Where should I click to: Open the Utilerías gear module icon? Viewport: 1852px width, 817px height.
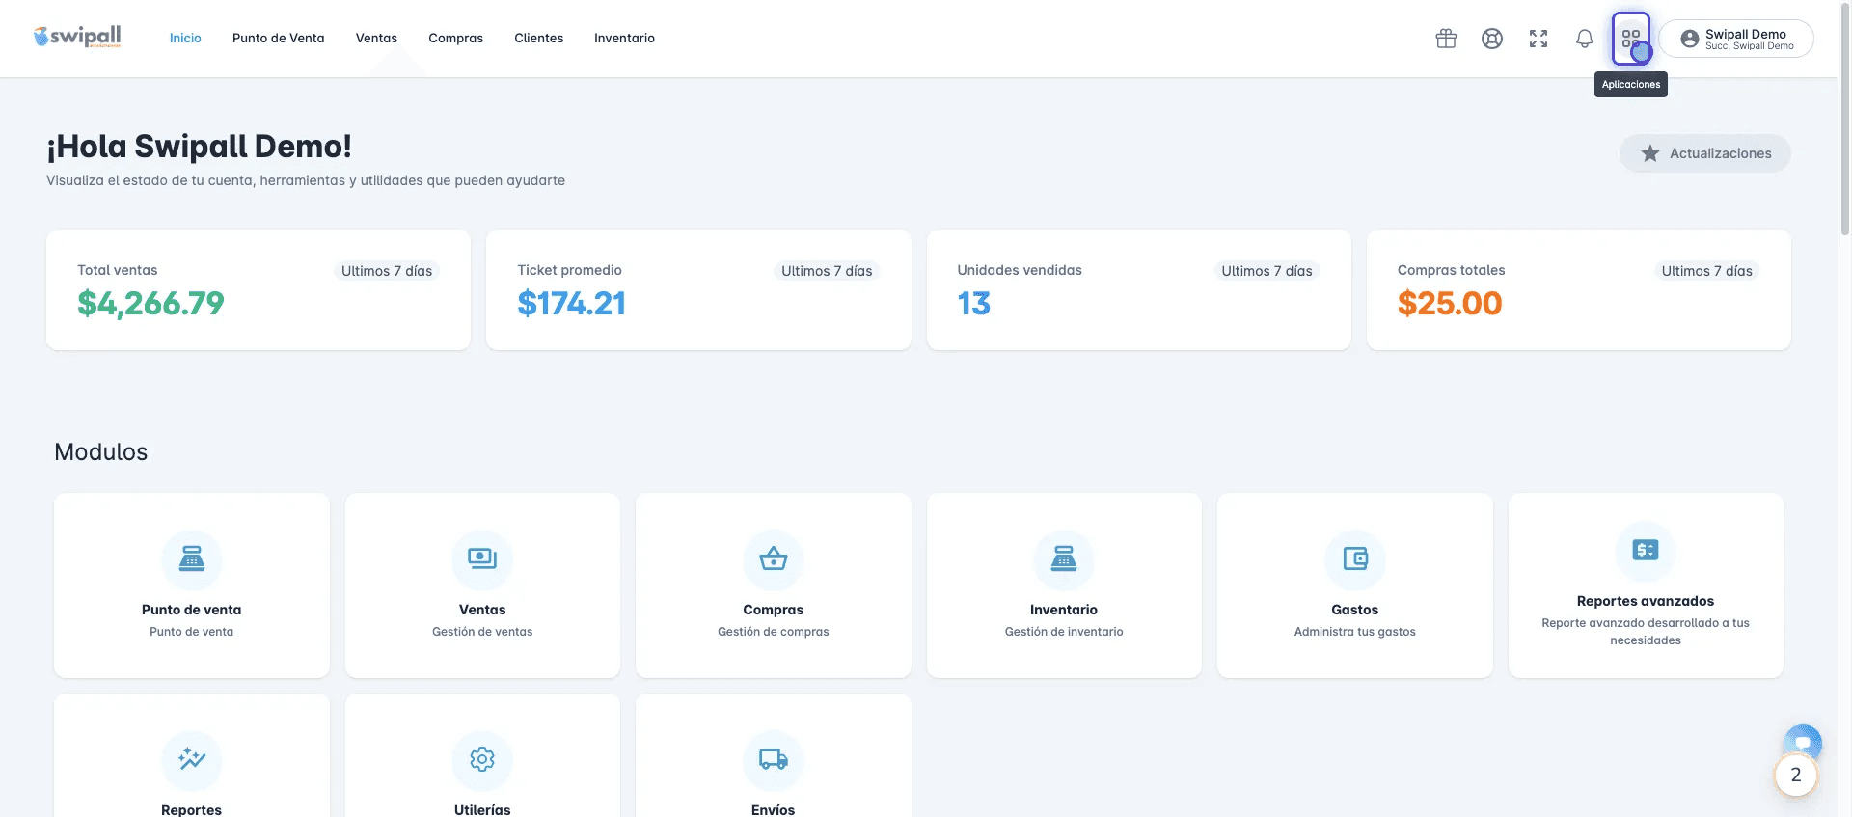482,760
